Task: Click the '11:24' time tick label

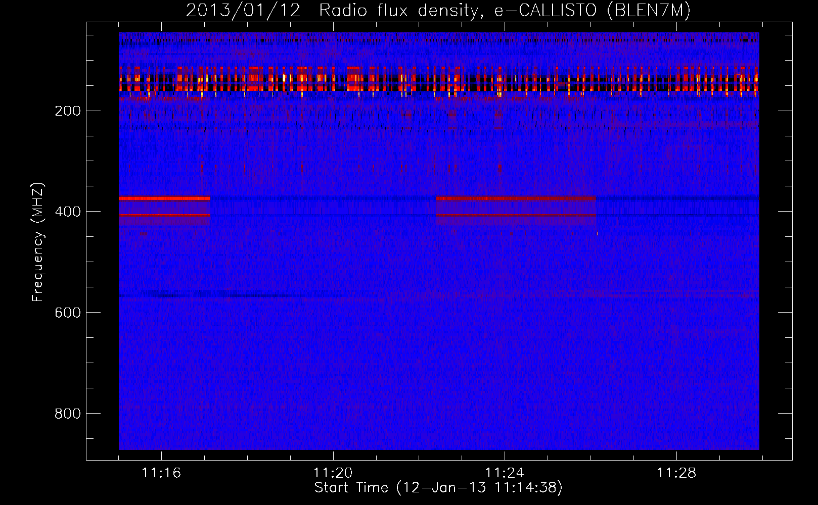Action: coord(505,473)
